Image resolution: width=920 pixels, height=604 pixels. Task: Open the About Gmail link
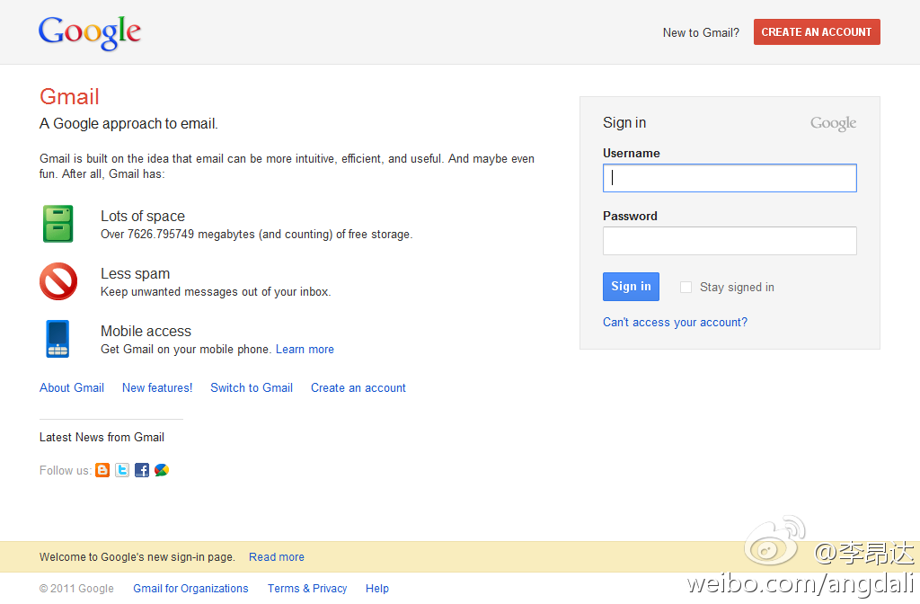(72, 388)
